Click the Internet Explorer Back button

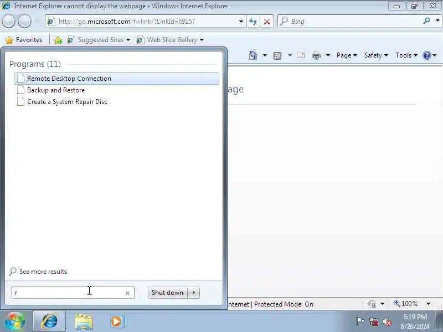click(x=8, y=21)
